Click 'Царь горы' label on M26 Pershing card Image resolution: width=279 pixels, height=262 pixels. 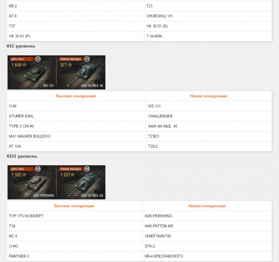coord(17,169)
